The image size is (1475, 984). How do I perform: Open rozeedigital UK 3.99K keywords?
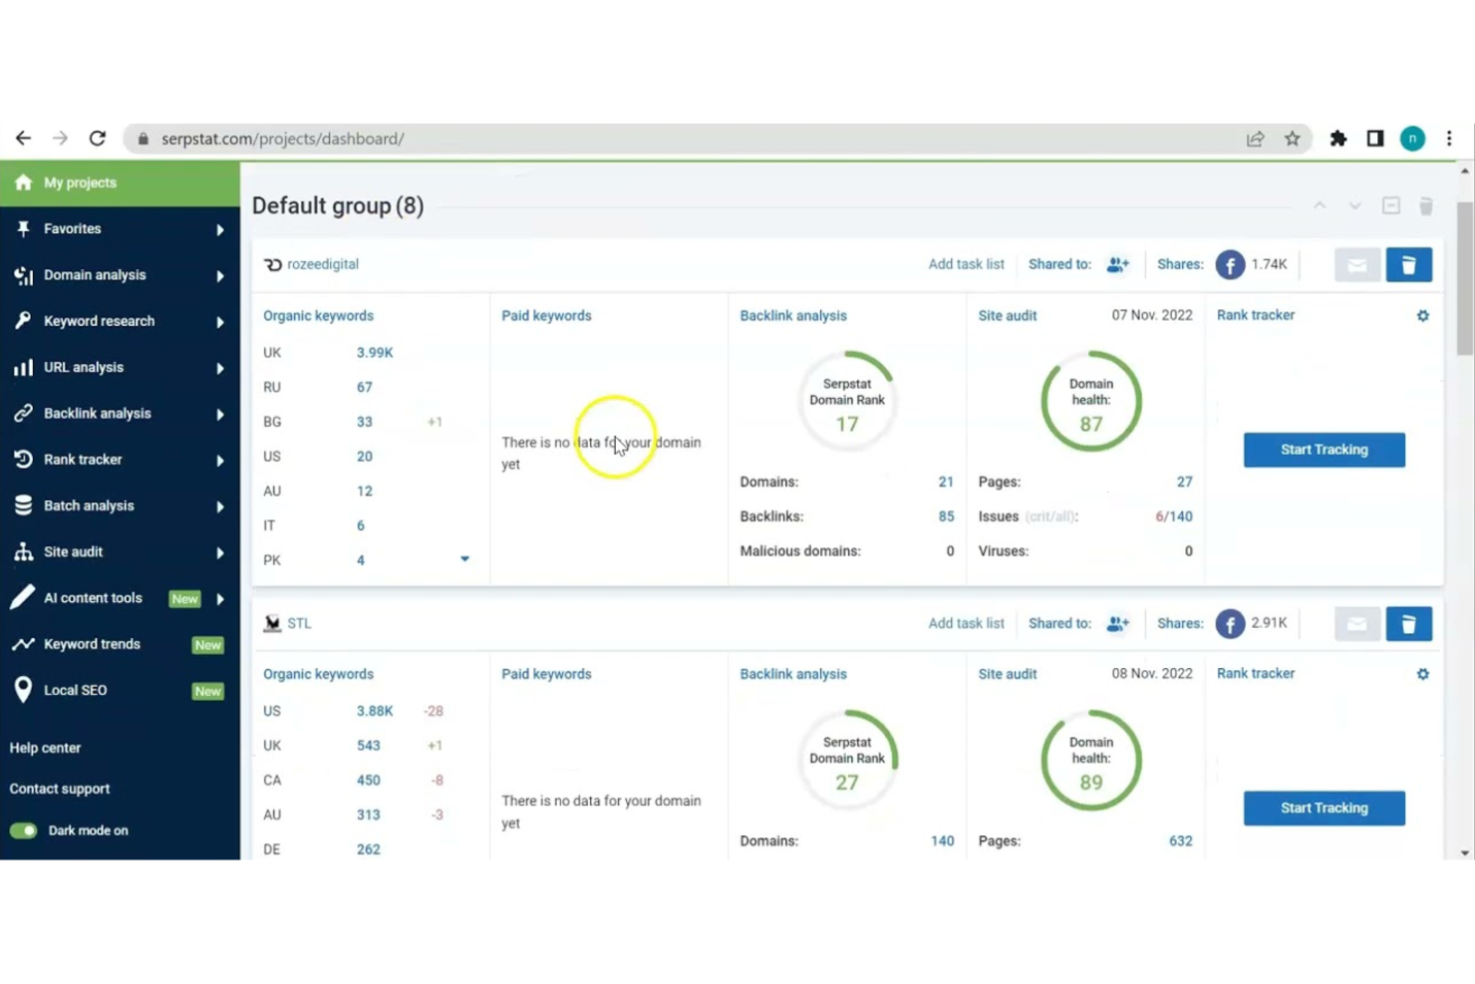pyautogui.click(x=375, y=353)
